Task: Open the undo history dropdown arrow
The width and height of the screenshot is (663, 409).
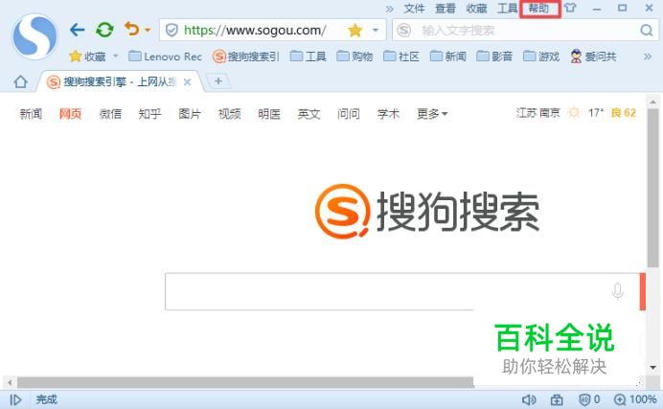Action: (148, 30)
